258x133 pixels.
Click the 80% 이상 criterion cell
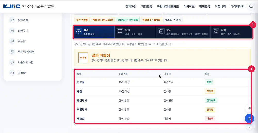pos(124,82)
